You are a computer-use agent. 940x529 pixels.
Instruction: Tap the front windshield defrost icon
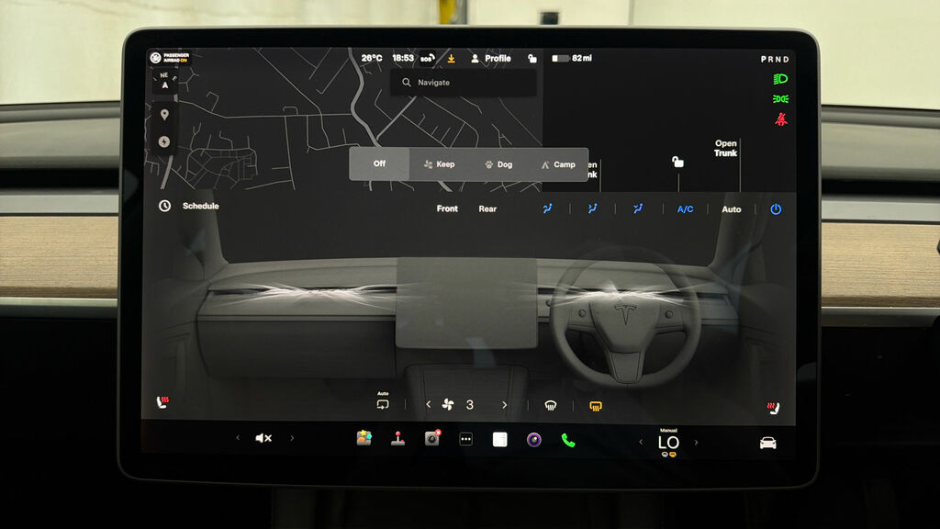tap(551, 406)
